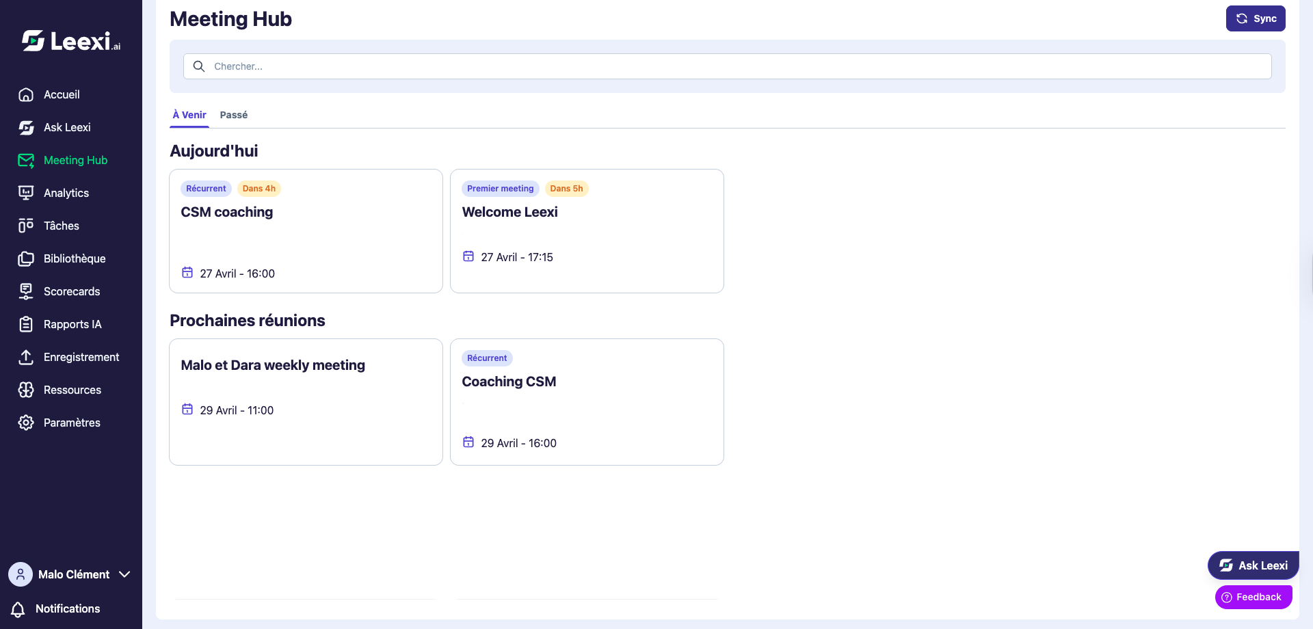Open the floating Ask Leexi button
Image resolution: width=1313 pixels, height=629 pixels.
1254,565
